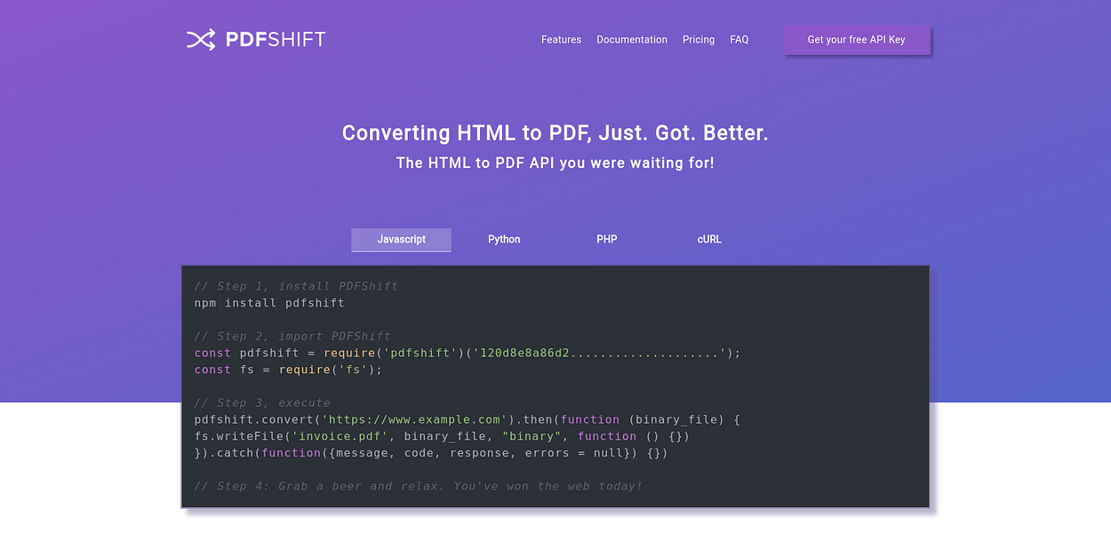Click the .catch(function line in code

[430, 453]
